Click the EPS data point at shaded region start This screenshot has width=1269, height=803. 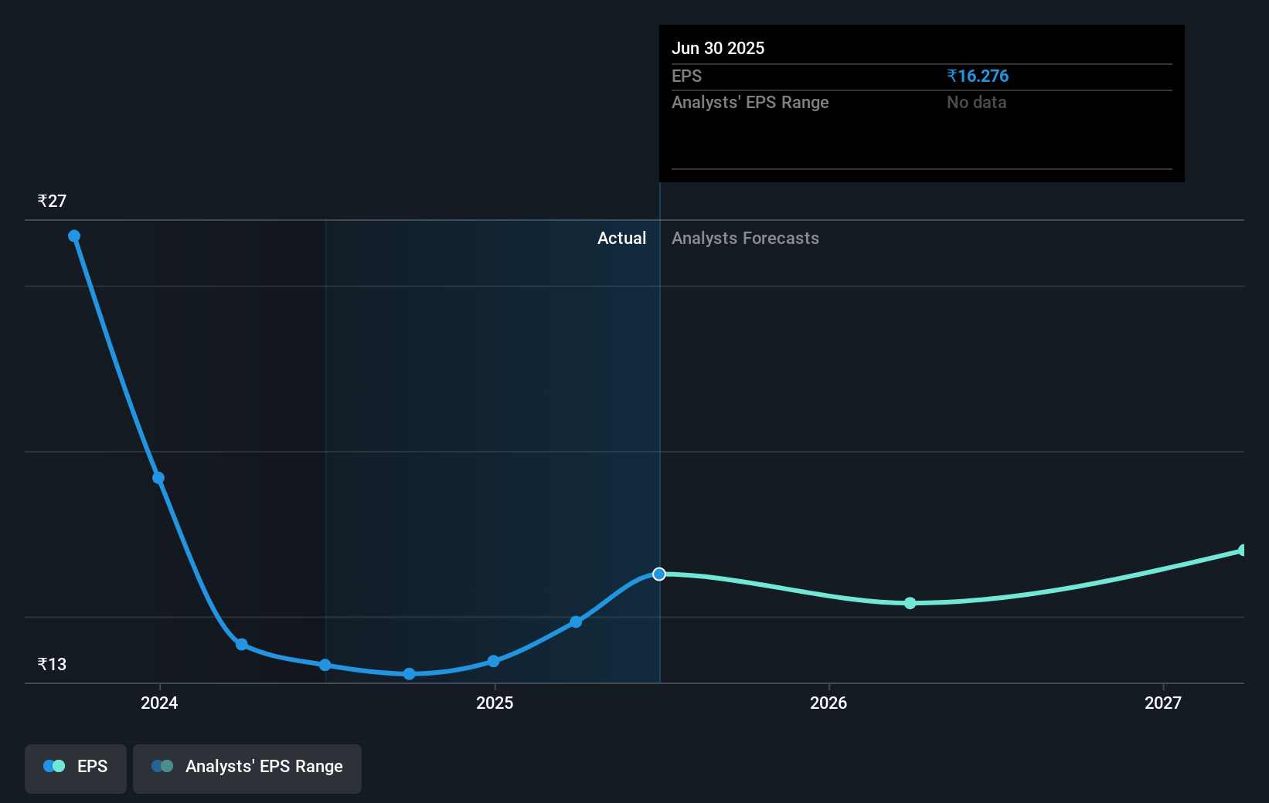tap(325, 665)
